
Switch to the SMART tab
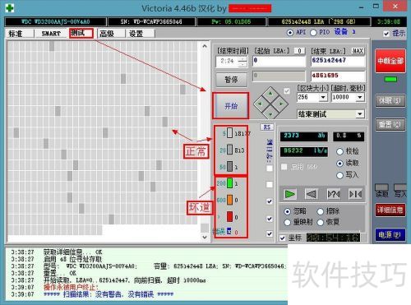tap(51, 34)
